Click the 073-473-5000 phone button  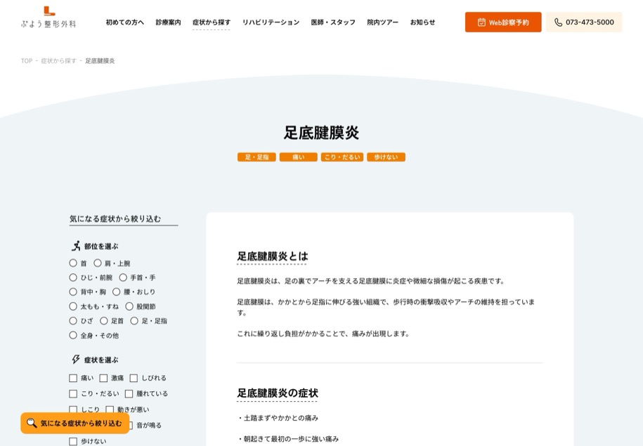[584, 22]
